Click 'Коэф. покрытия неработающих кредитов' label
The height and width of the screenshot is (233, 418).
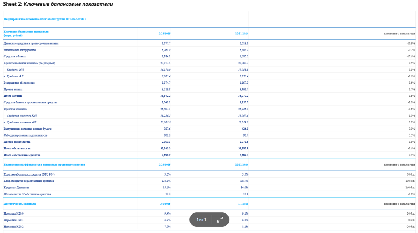[x=29, y=181]
